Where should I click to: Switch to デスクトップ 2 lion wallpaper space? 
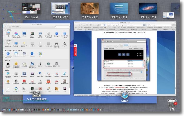pyautogui.click(x=90, y=9)
